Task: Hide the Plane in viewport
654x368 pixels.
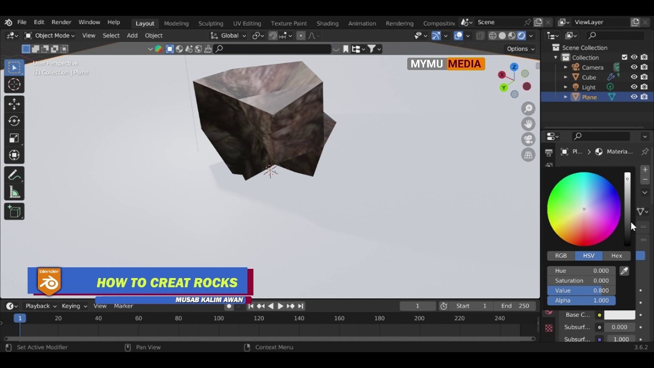Action: tap(634, 97)
